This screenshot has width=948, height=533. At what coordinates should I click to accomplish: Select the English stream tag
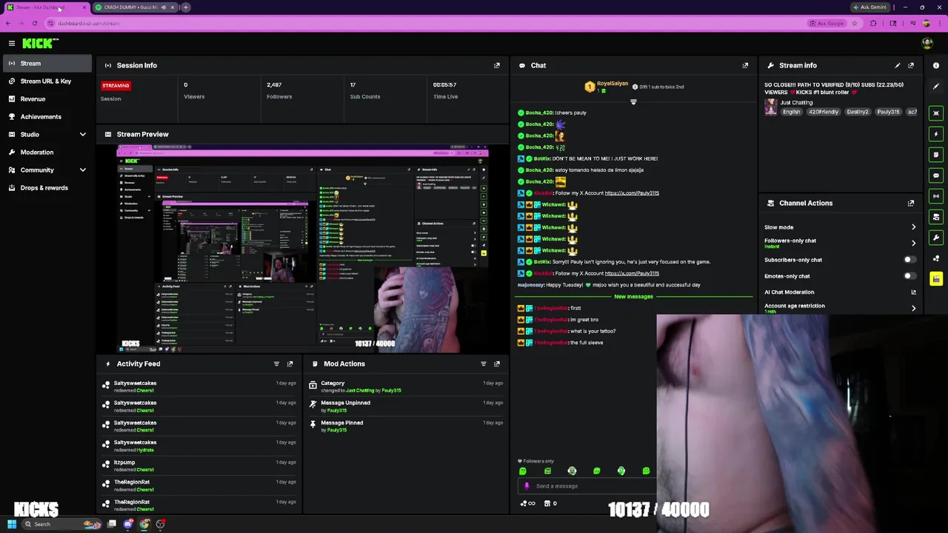click(x=792, y=112)
